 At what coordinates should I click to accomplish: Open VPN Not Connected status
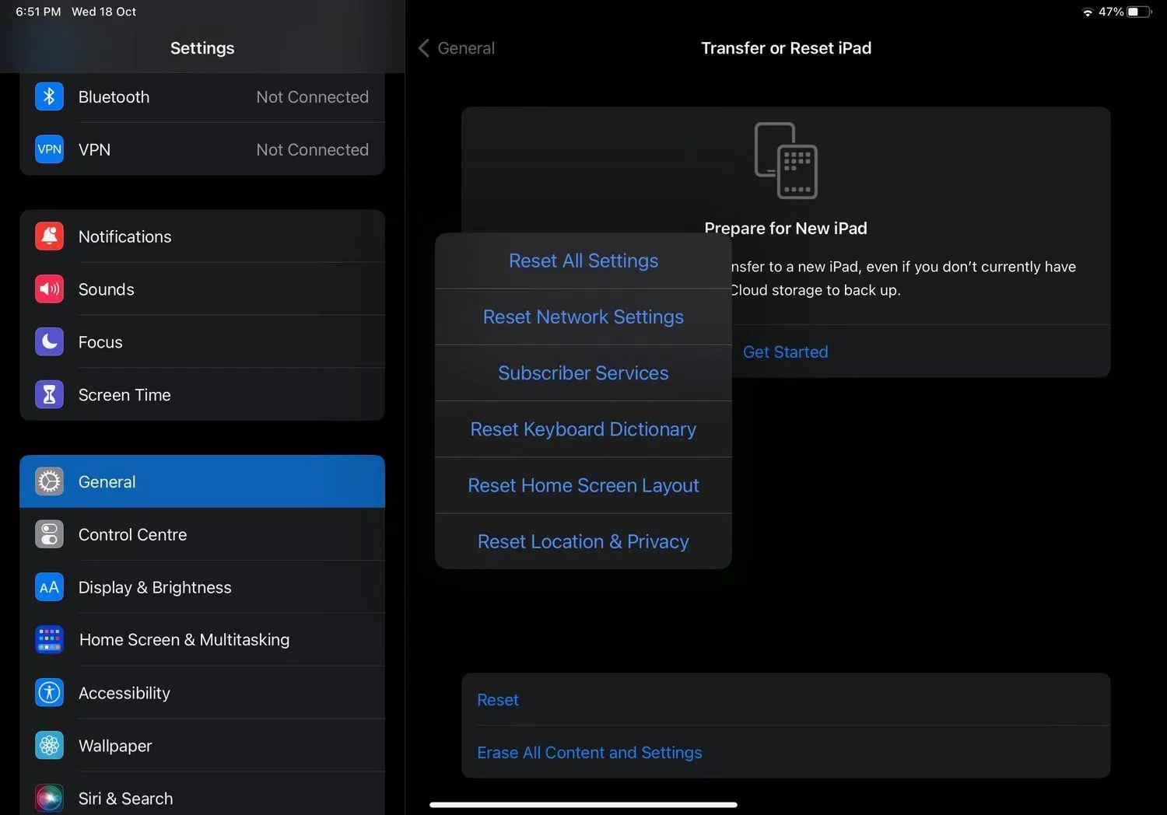click(x=313, y=149)
